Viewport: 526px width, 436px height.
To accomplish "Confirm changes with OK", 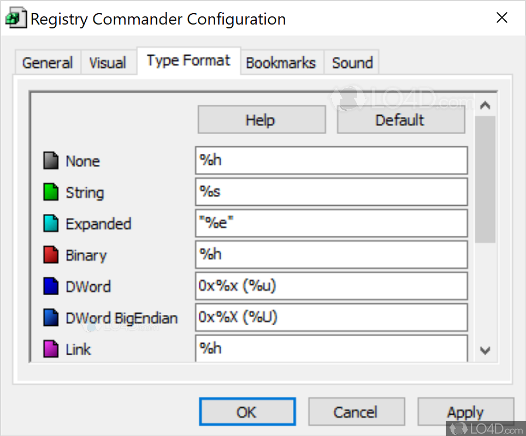I will tap(247, 411).
